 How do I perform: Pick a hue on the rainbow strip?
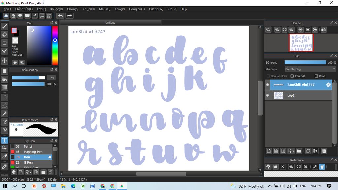[55, 46]
